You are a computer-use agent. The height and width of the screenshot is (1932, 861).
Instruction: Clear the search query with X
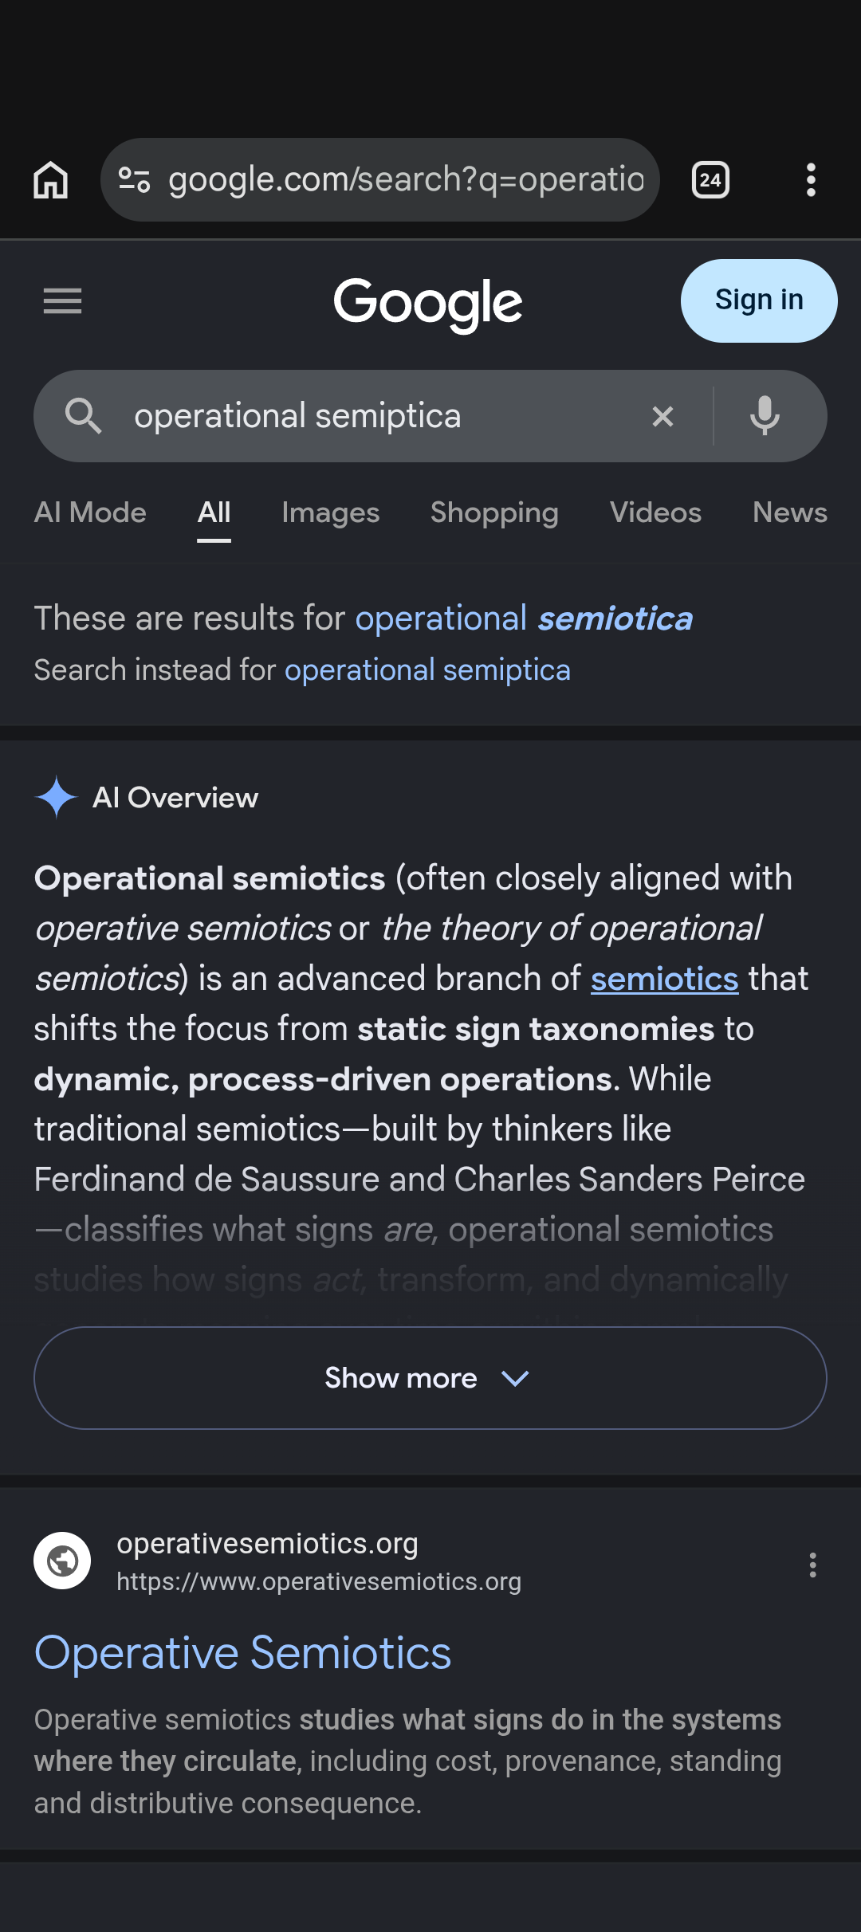click(x=662, y=416)
